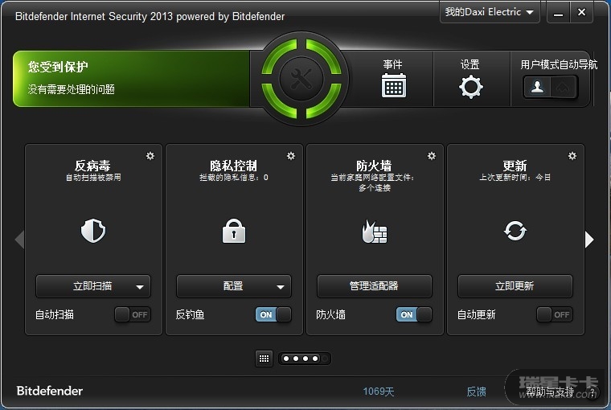This screenshot has width=611, height=410.
Task: Expand the 配置 dropdown arrow
Action: point(281,286)
